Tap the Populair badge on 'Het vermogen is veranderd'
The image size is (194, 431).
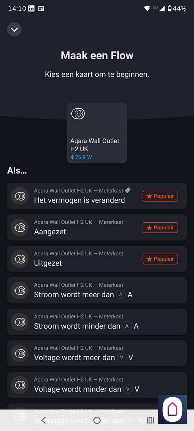pyautogui.click(x=160, y=196)
